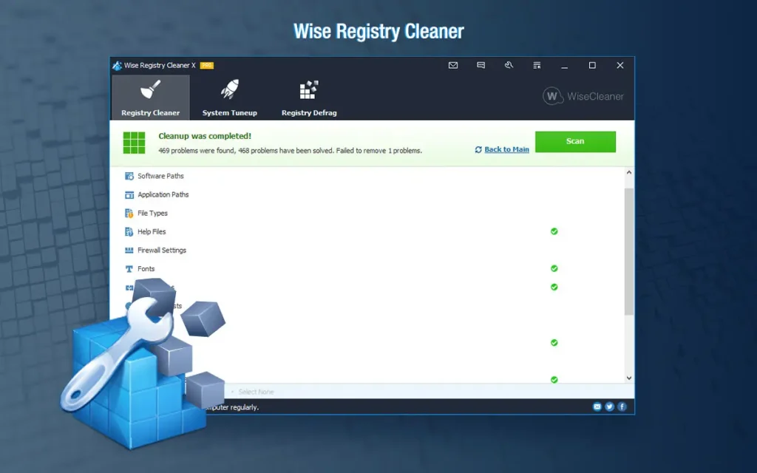Click the green grid cleanup status icon

pos(135,143)
